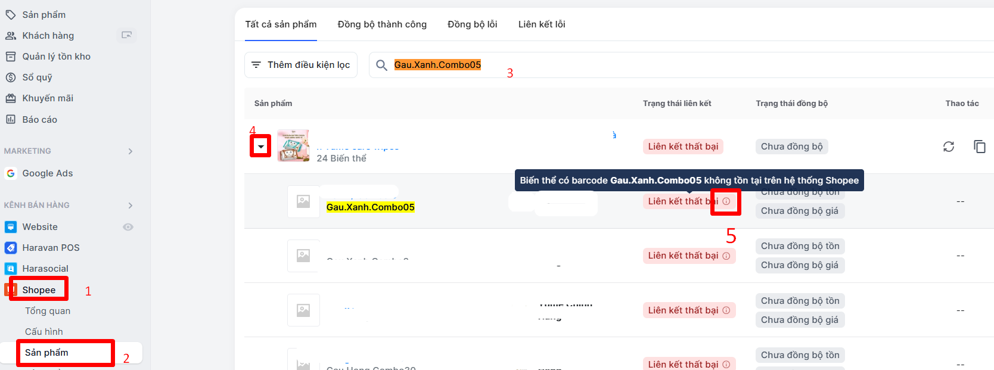Click the Trạng thái đồng bộ column header

tap(792, 104)
